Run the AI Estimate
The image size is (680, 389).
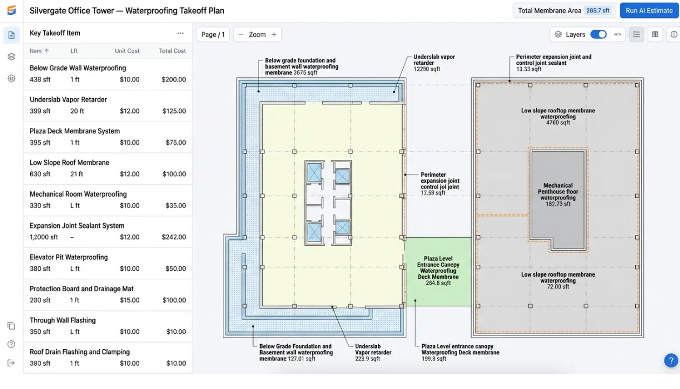(x=649, y=11)
